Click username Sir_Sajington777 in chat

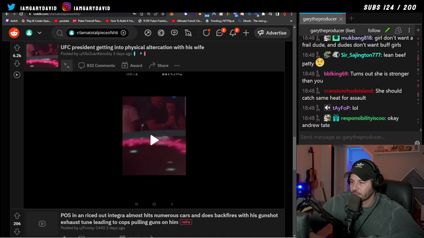coord(361,55)
